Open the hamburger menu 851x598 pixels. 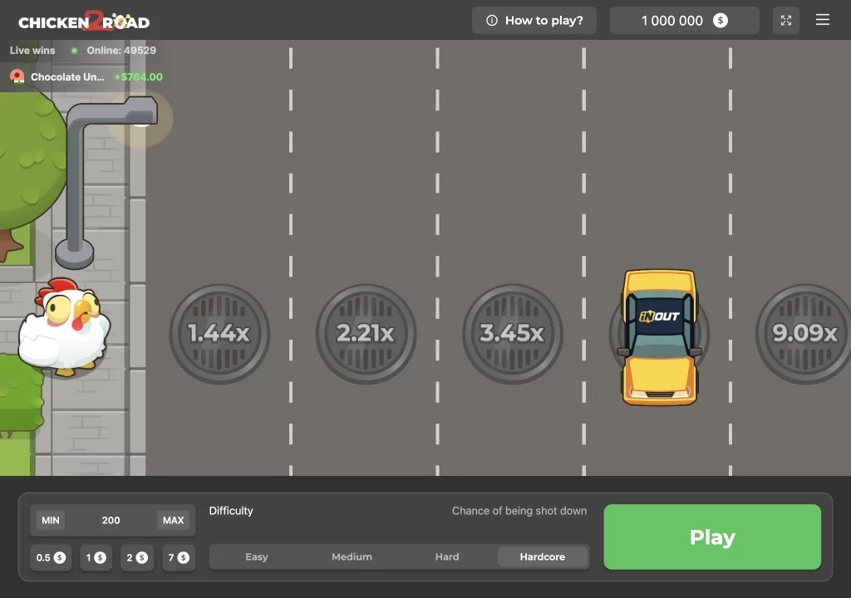[x=822, y=20]
